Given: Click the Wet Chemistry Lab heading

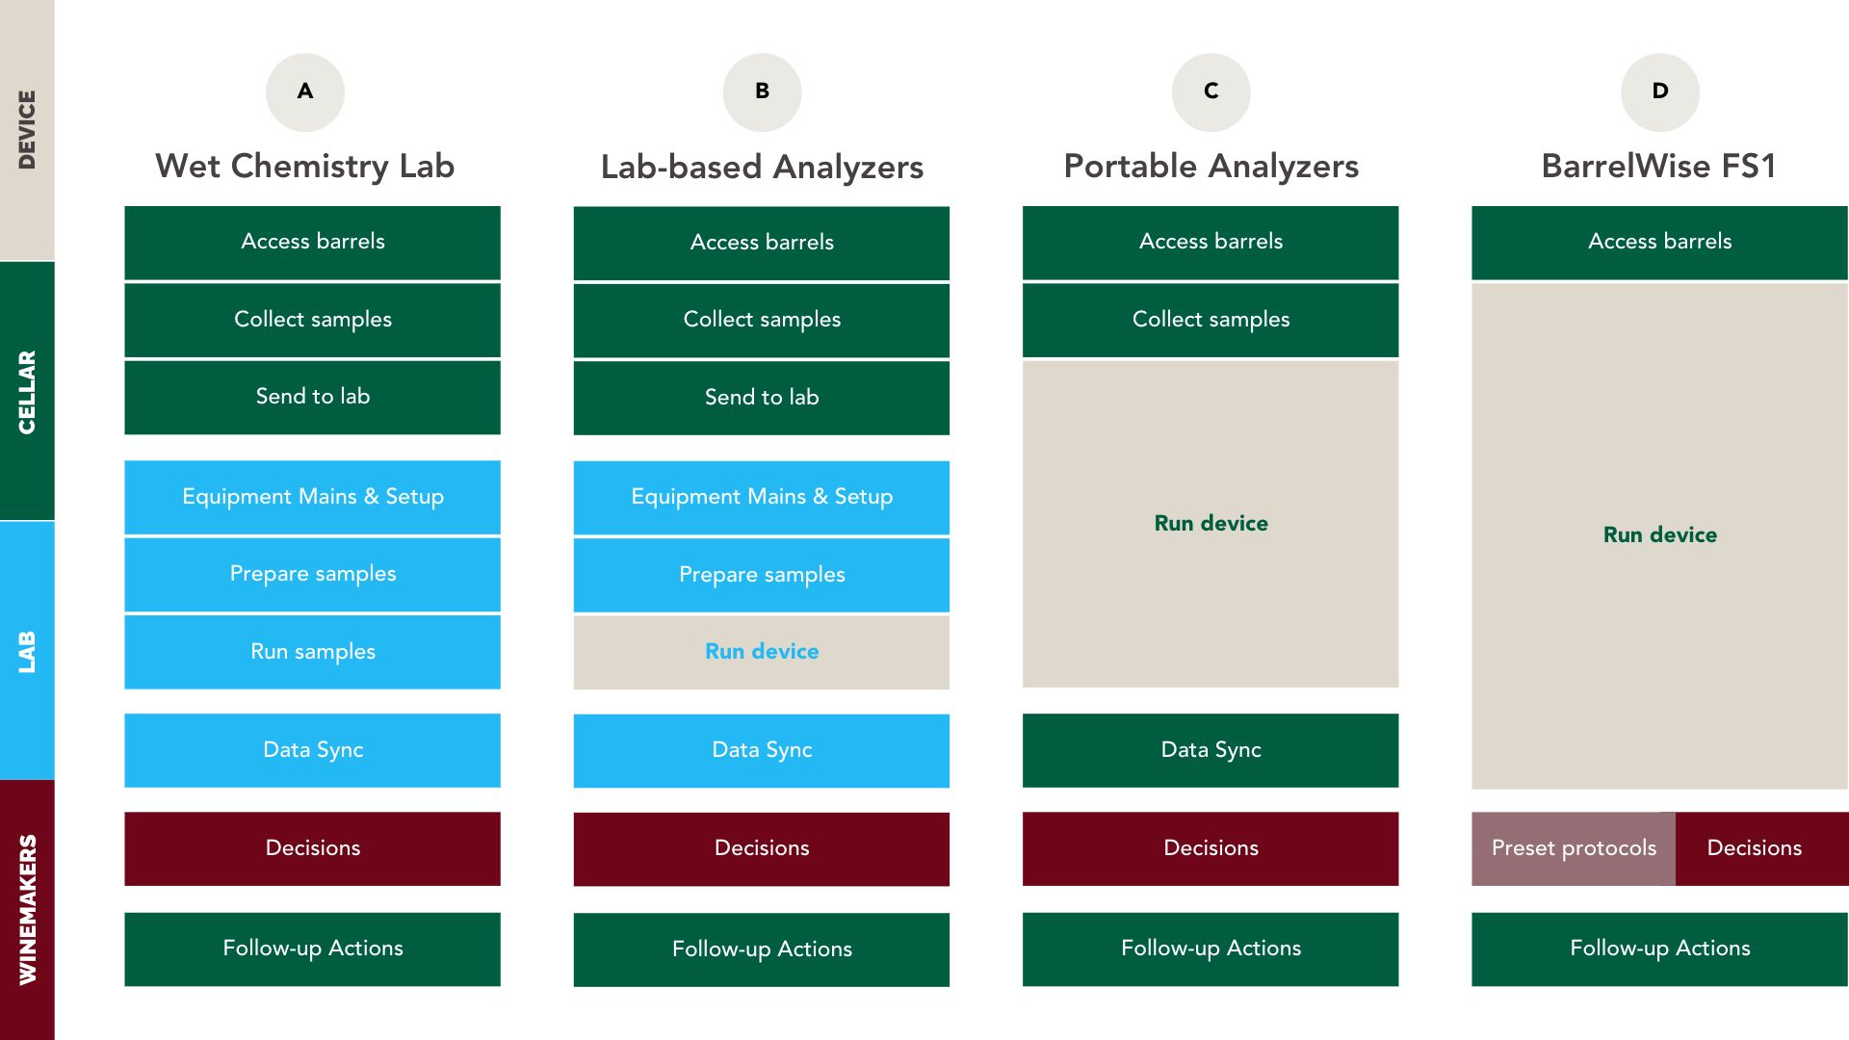Looking at the screenshot, I should [x=305, y=167].
